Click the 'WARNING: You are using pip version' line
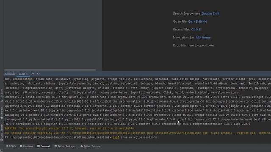The height and width of the screenshot is (152, 271). coord(70,128)
